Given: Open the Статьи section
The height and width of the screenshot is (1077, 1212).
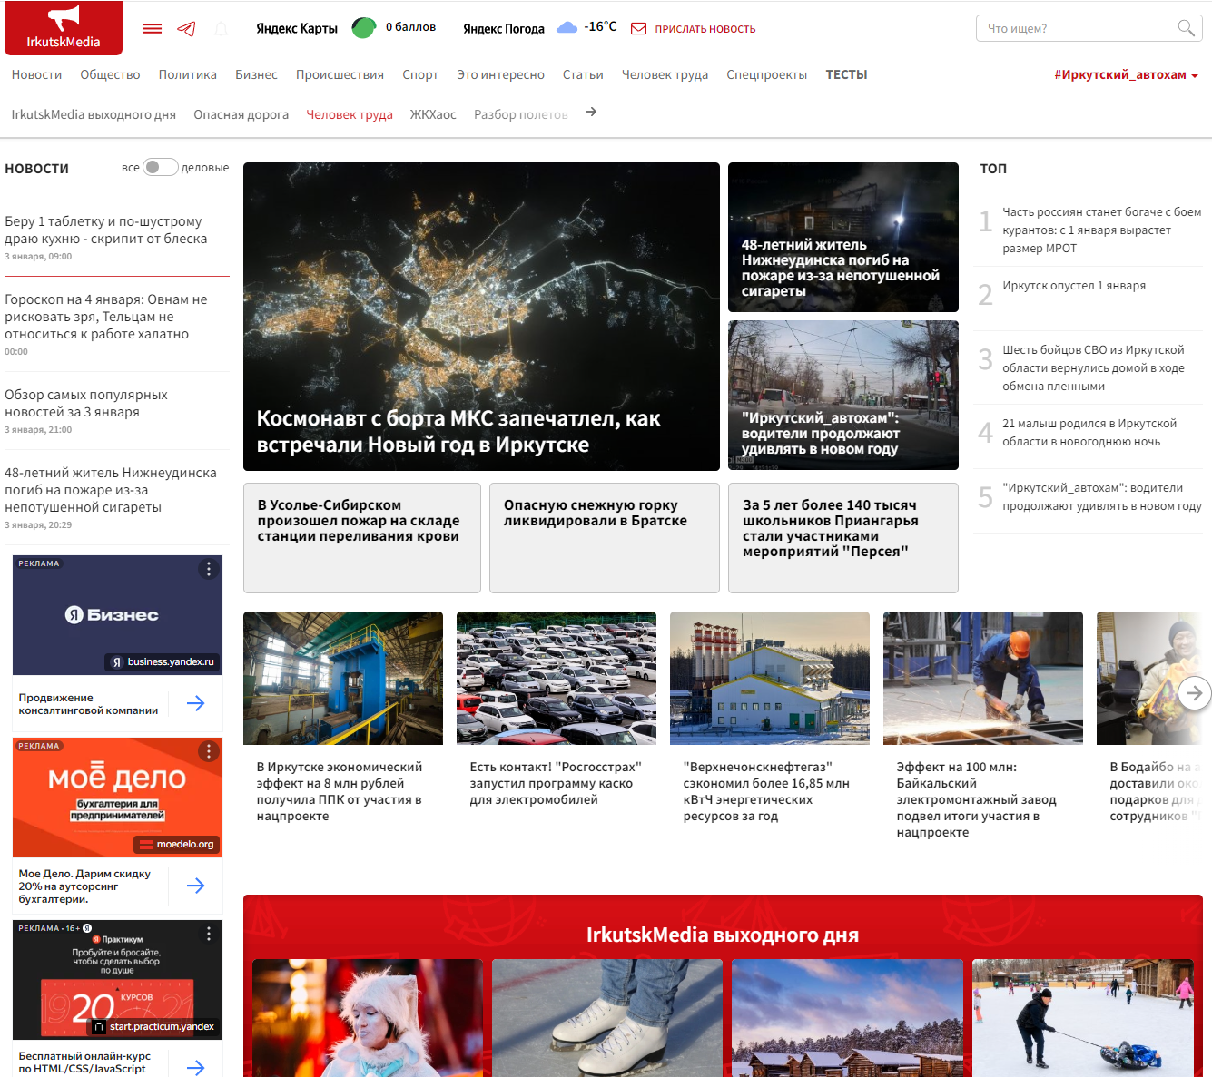Looking at the screenshot, I should pyautogui.click(x=583, y=75).
